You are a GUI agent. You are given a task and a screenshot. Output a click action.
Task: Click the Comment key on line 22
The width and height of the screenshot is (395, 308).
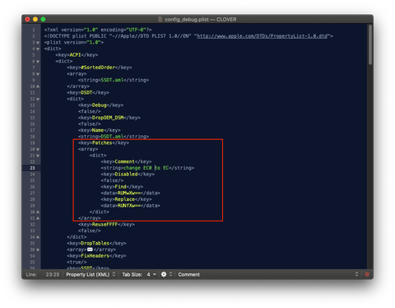(x=124, y=161)
